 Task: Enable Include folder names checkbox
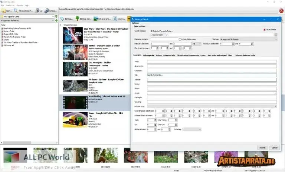[180, 39]
